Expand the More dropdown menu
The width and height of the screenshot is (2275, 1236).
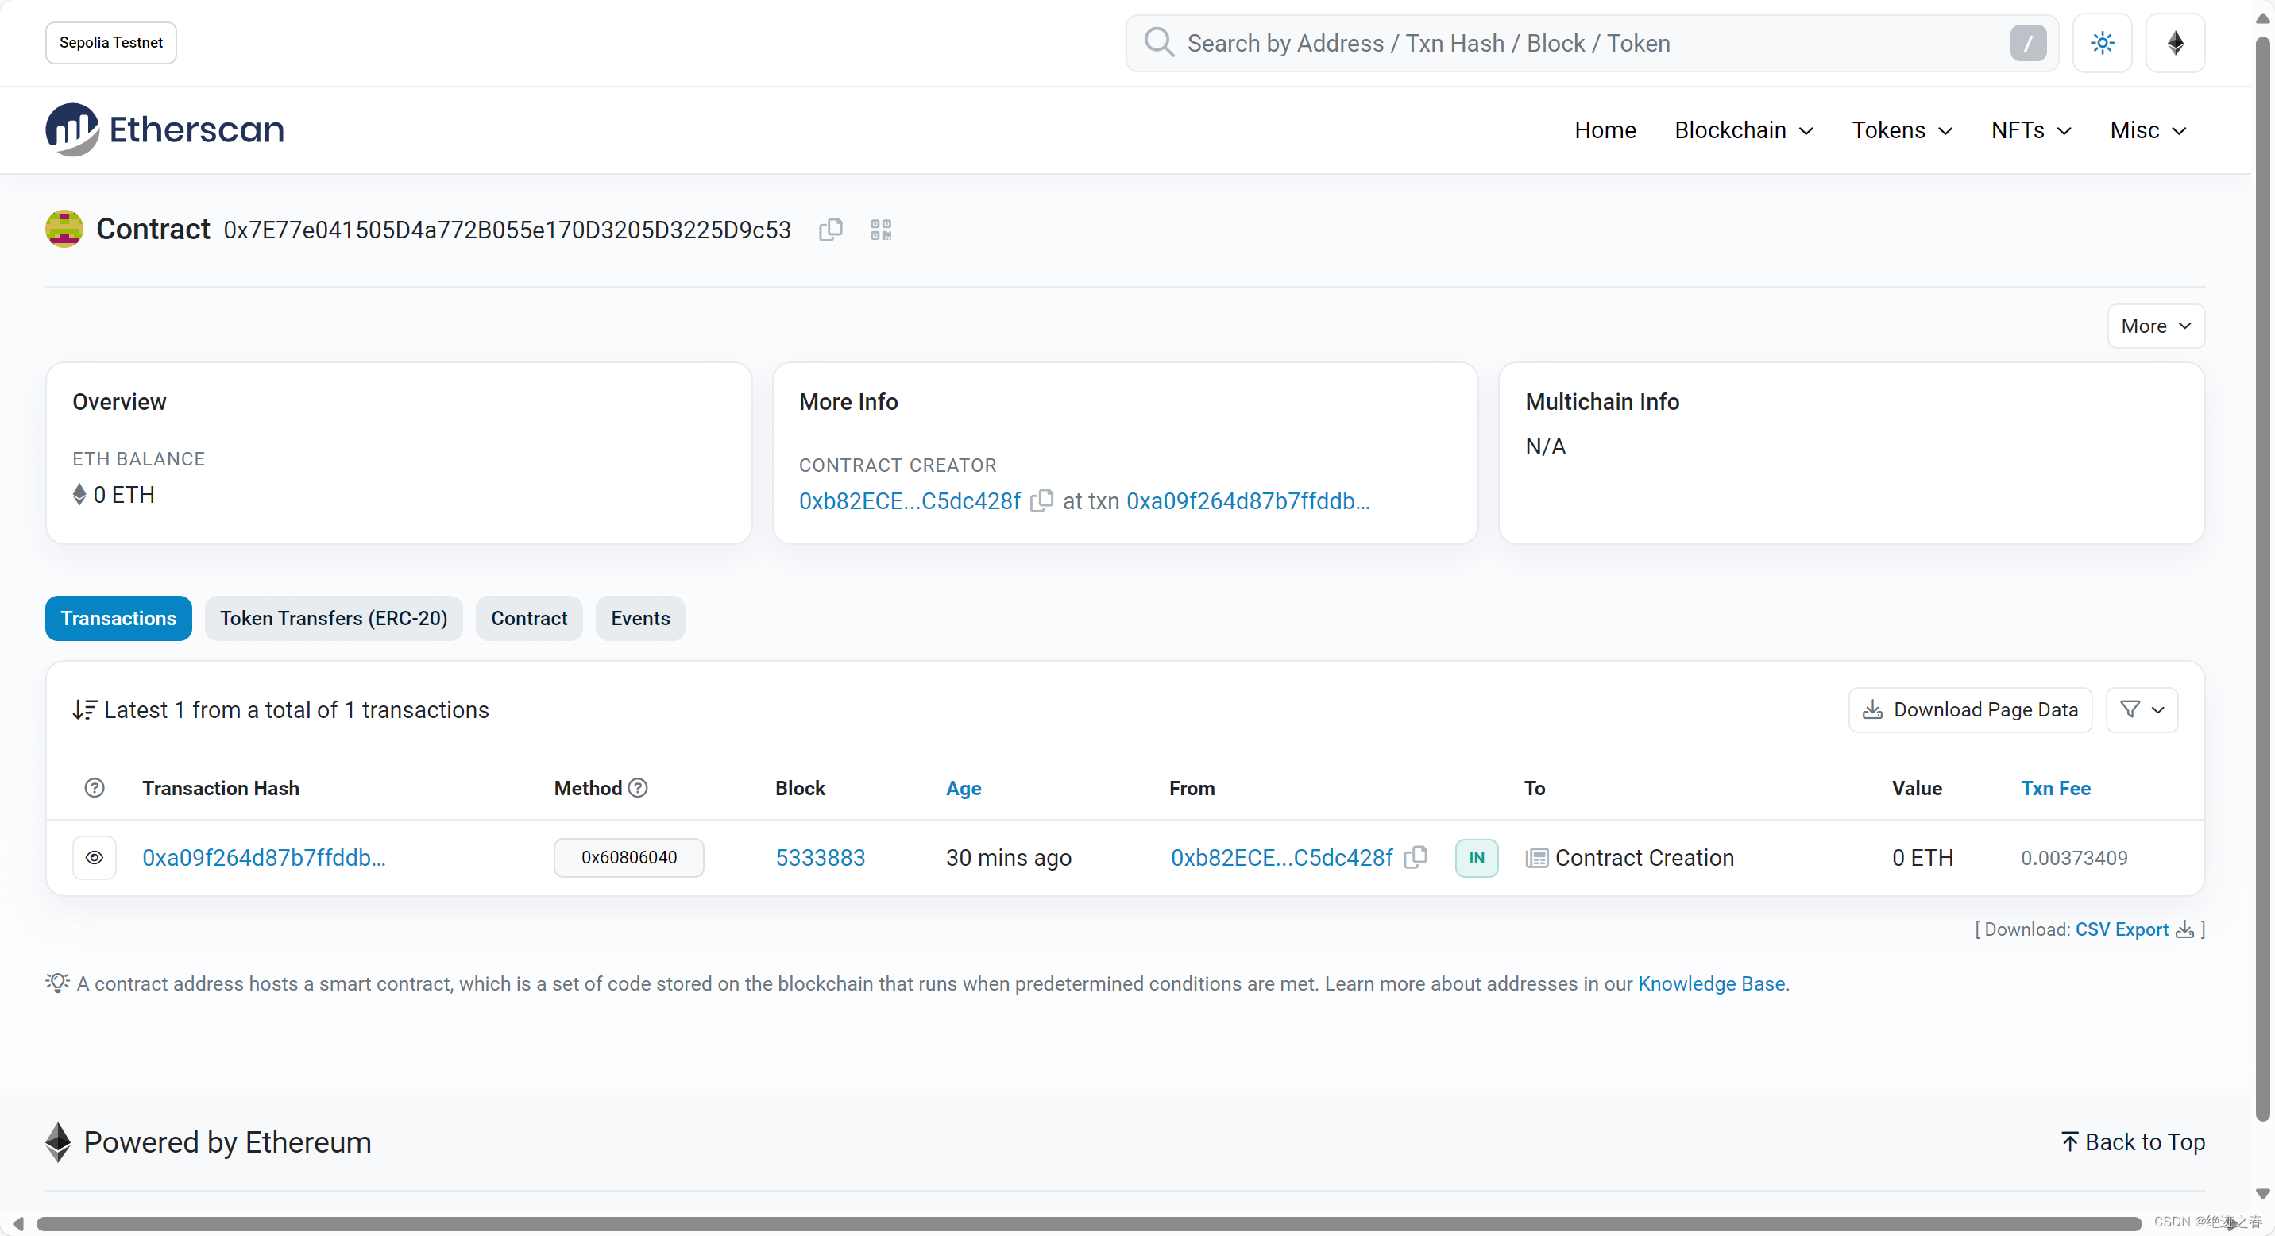2155,326
